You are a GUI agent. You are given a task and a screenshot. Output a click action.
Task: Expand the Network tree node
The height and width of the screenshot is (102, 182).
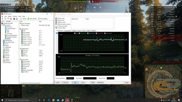(2, 51)
